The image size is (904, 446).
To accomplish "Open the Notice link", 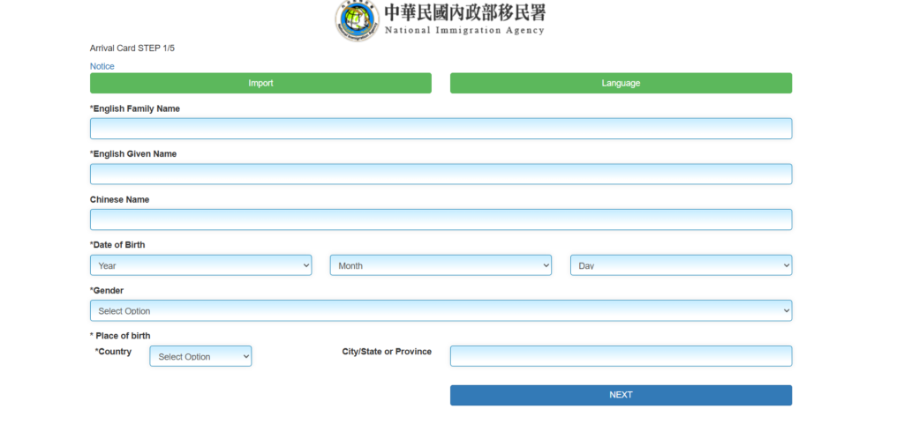I will coord(102,66).
